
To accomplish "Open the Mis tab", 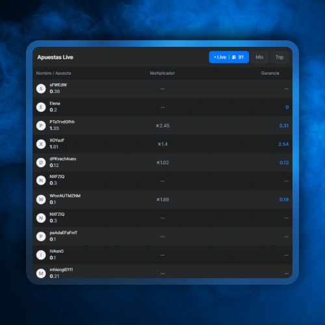I will [259, 57].
